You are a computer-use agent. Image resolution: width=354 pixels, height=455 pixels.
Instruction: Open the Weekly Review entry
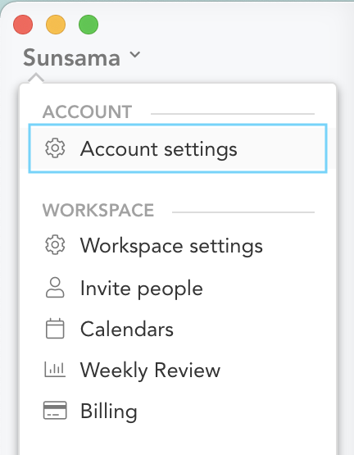(x=178, y=370)
